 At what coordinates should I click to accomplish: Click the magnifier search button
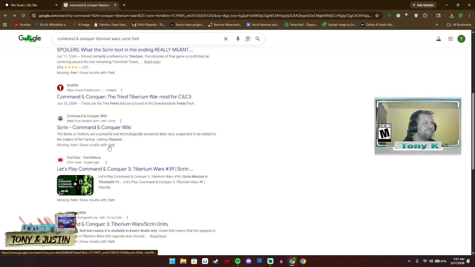(x=258, y=39)
